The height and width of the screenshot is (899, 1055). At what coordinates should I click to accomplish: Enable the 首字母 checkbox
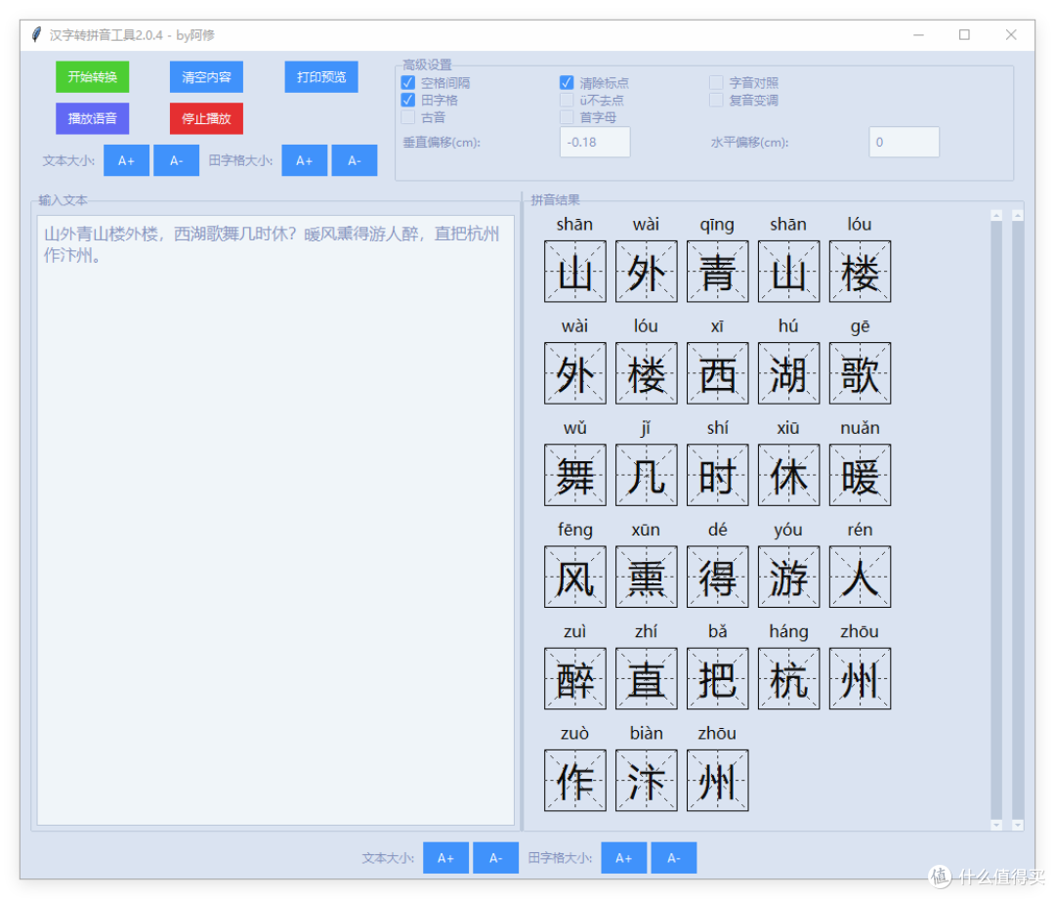pos(567,118)
